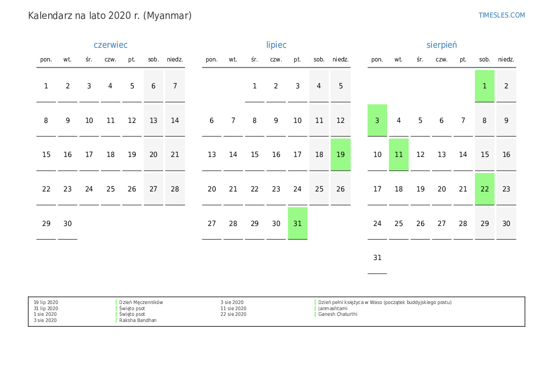Click the czerwiec month heading
Screen dimensions: 553x391
(x=110, y=45)
